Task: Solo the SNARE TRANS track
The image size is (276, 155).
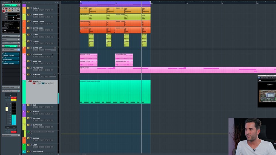Action: click(31, 22)
